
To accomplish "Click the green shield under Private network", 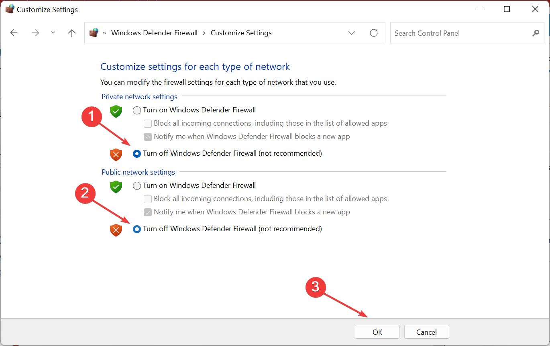I will pyautogui.click(x=116, y=111).
